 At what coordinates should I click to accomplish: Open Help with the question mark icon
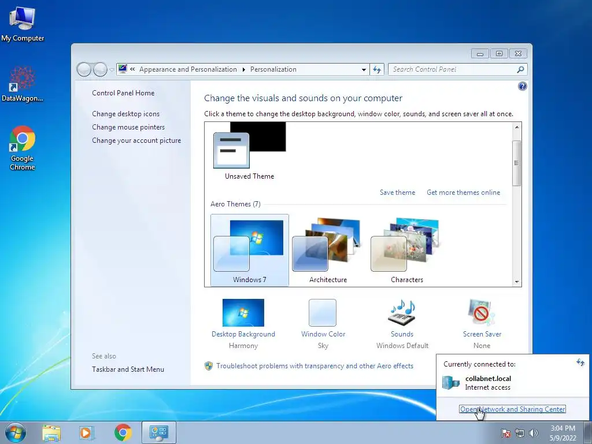[522, 87]
